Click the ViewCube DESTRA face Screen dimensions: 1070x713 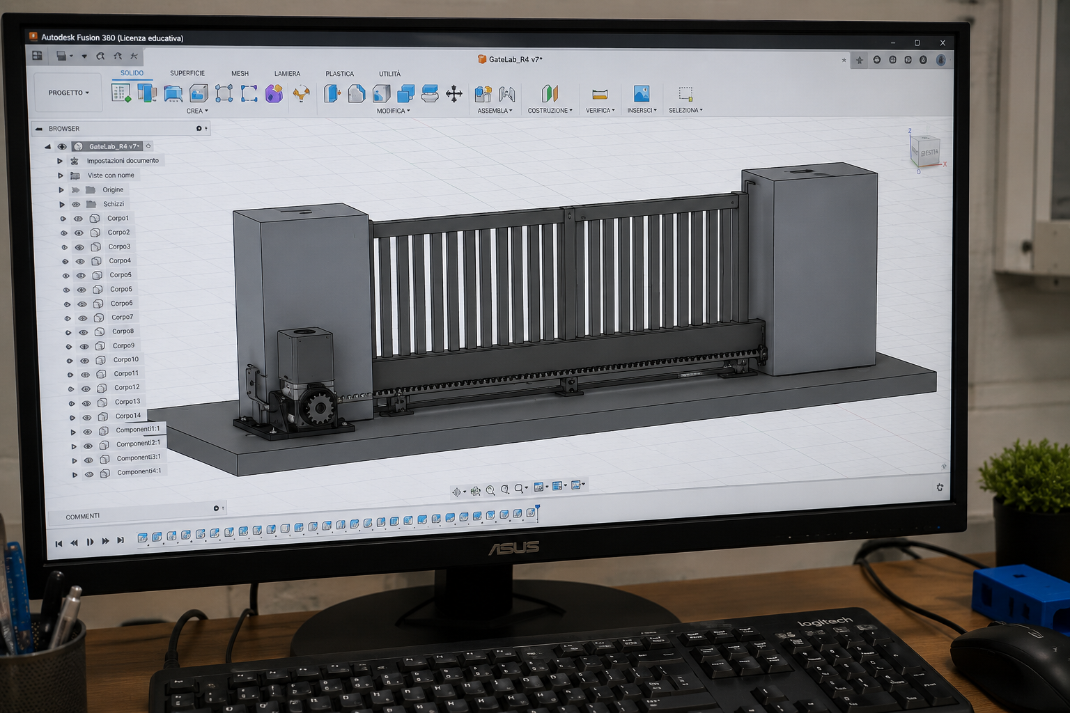(929, 152)
